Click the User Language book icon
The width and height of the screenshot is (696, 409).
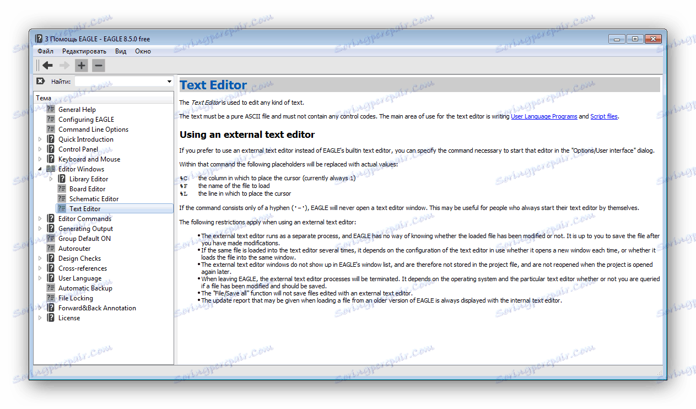(51, 278)
